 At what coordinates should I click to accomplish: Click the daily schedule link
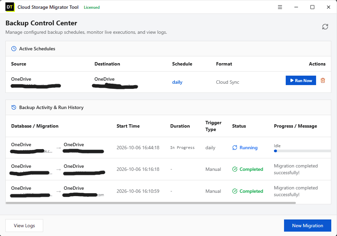point(177,82)
